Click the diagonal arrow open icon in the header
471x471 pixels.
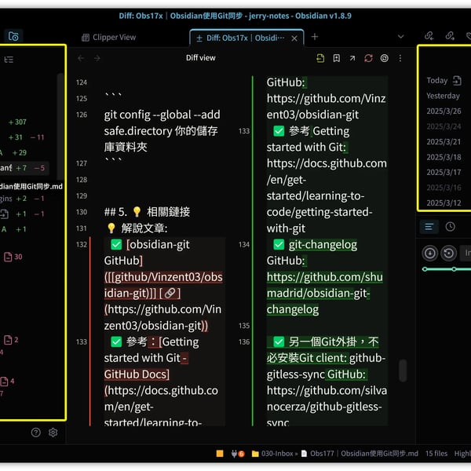[x=352, y=58]
